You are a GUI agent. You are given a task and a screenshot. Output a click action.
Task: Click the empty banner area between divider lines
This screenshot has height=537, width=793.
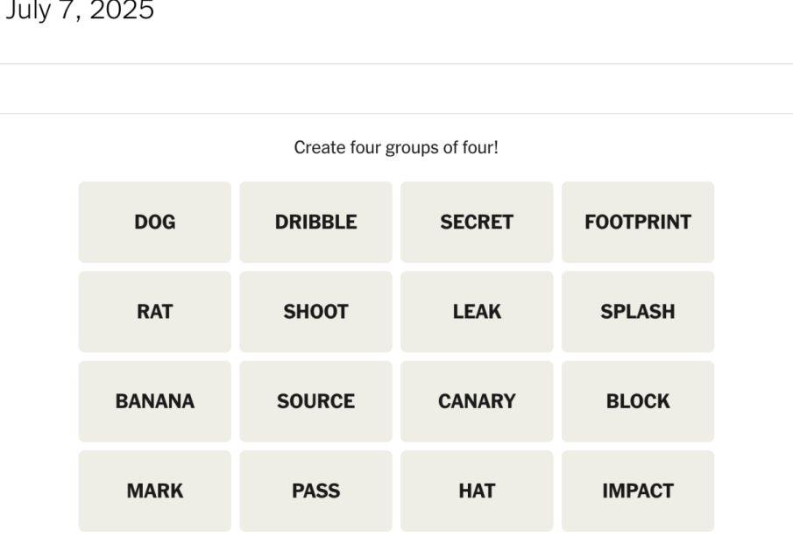point(396,89)
